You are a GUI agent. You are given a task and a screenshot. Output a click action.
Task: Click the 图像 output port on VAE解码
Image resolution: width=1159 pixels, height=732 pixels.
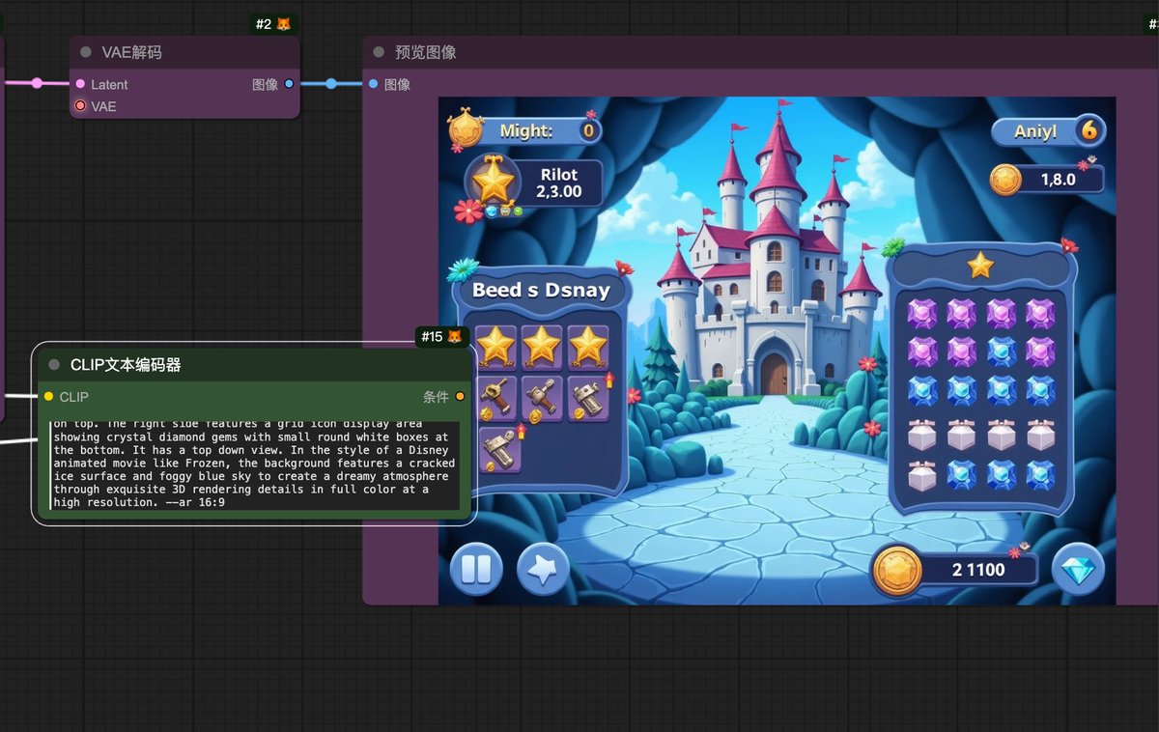click(289, 84)
